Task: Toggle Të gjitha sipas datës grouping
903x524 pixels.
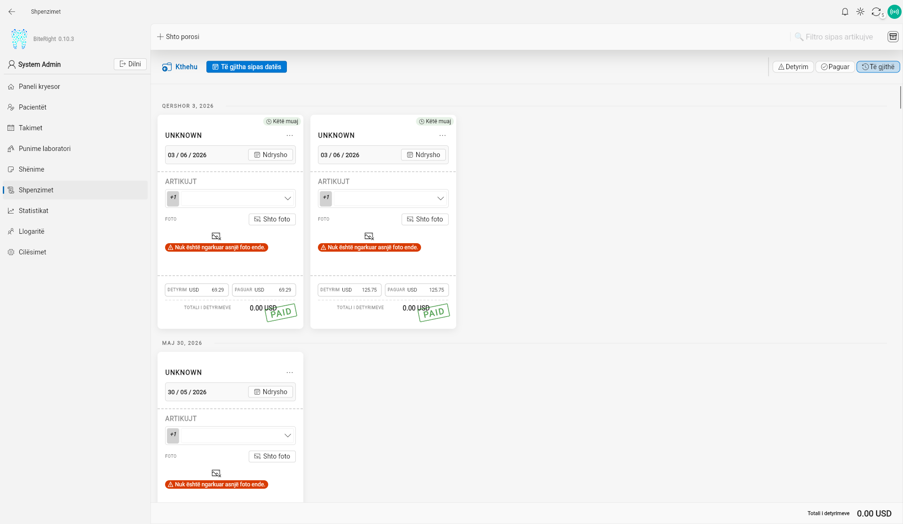Action: (246, 67)
